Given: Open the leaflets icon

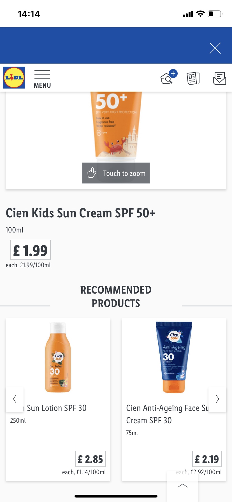Looking at the screenshot, I should [x=193, y=78].
